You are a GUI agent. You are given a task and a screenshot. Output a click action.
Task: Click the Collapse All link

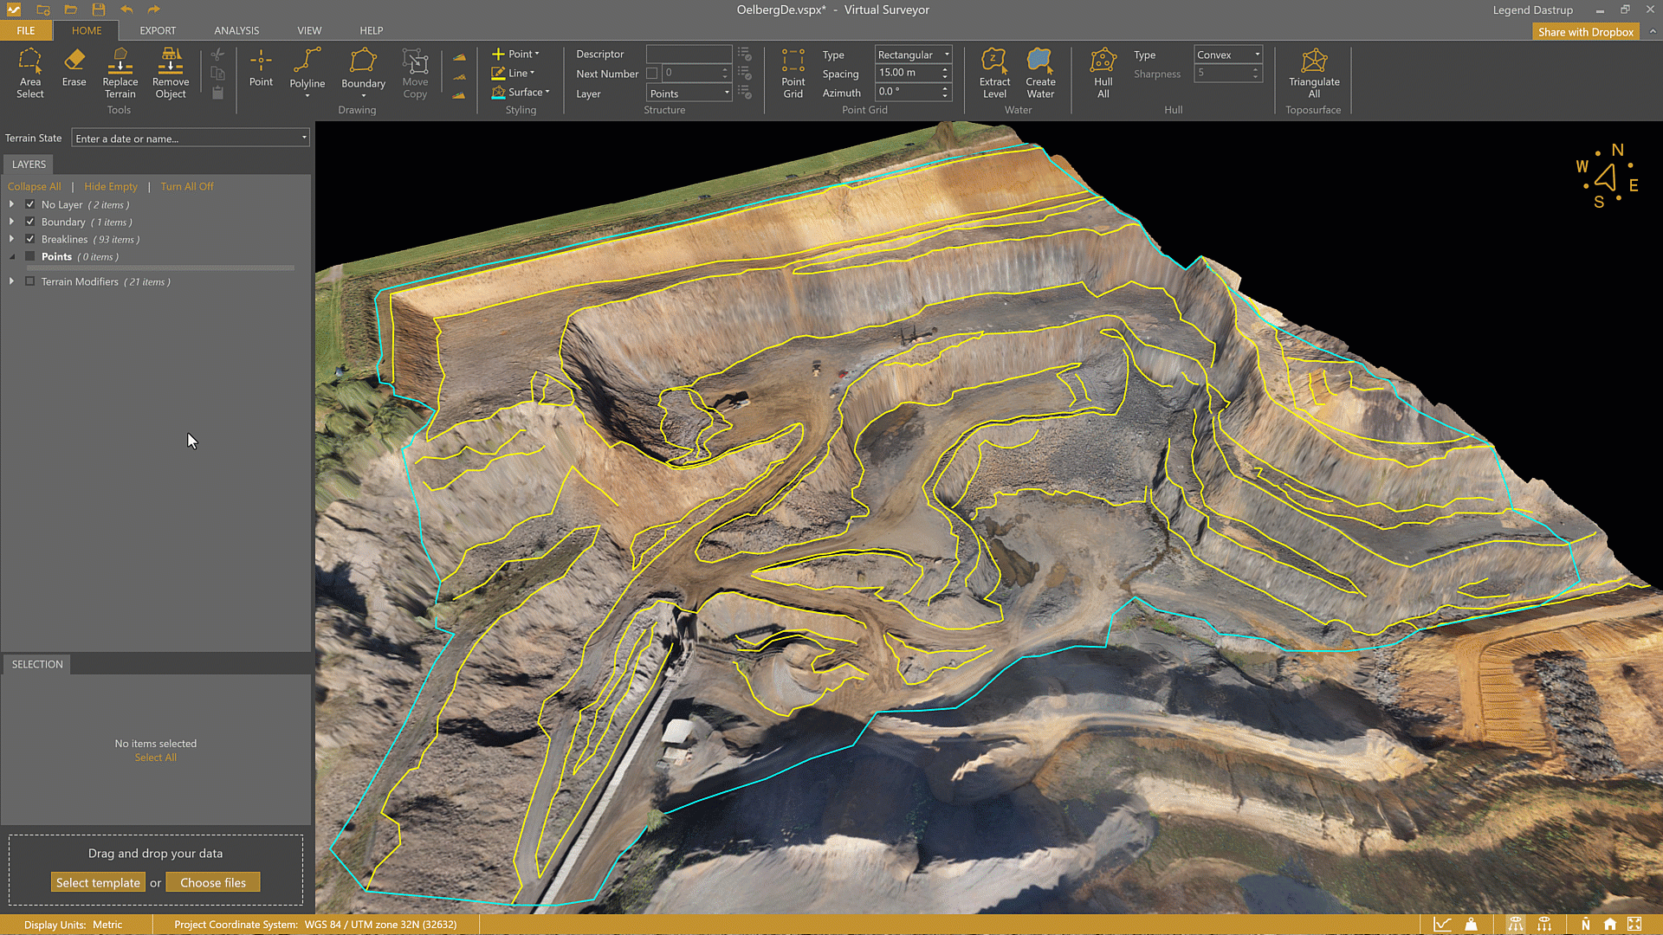[x=34, y=186]
